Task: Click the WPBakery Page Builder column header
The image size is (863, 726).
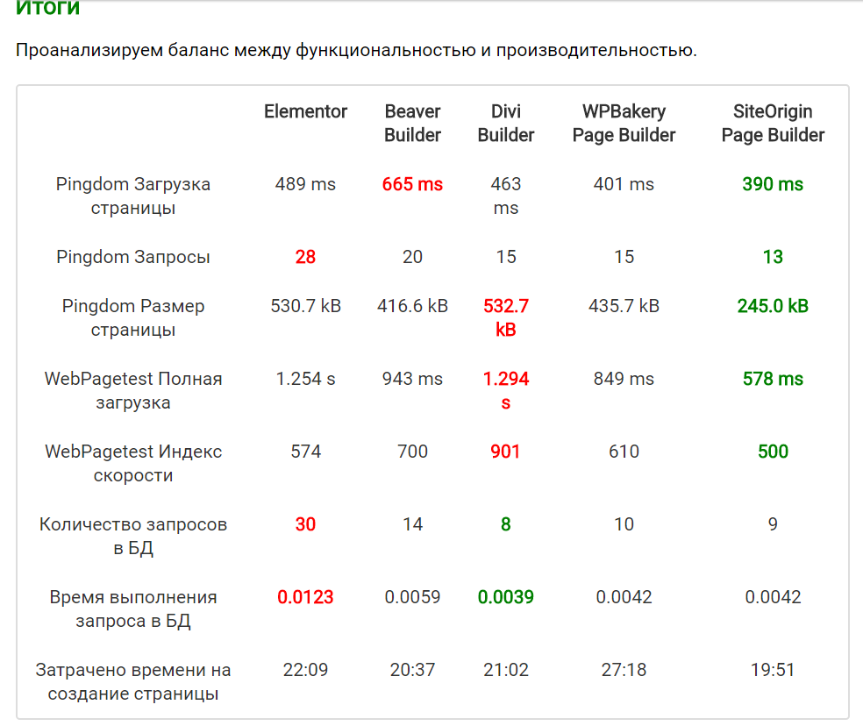Action: coord(624,123)
